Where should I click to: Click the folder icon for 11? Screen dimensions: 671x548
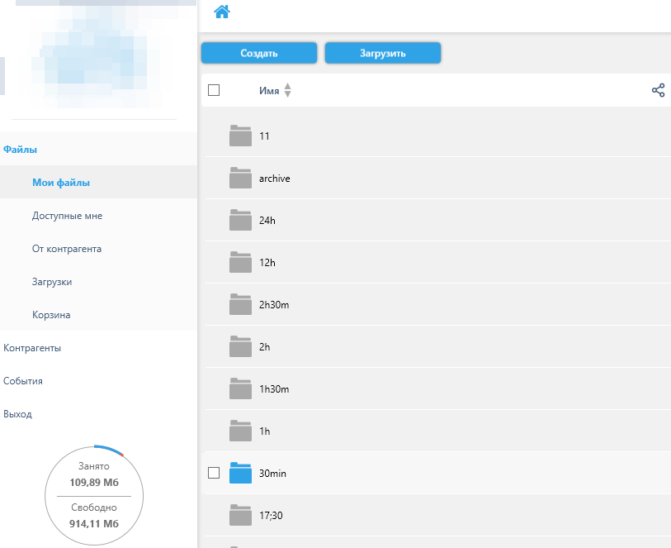pos(240,136)
